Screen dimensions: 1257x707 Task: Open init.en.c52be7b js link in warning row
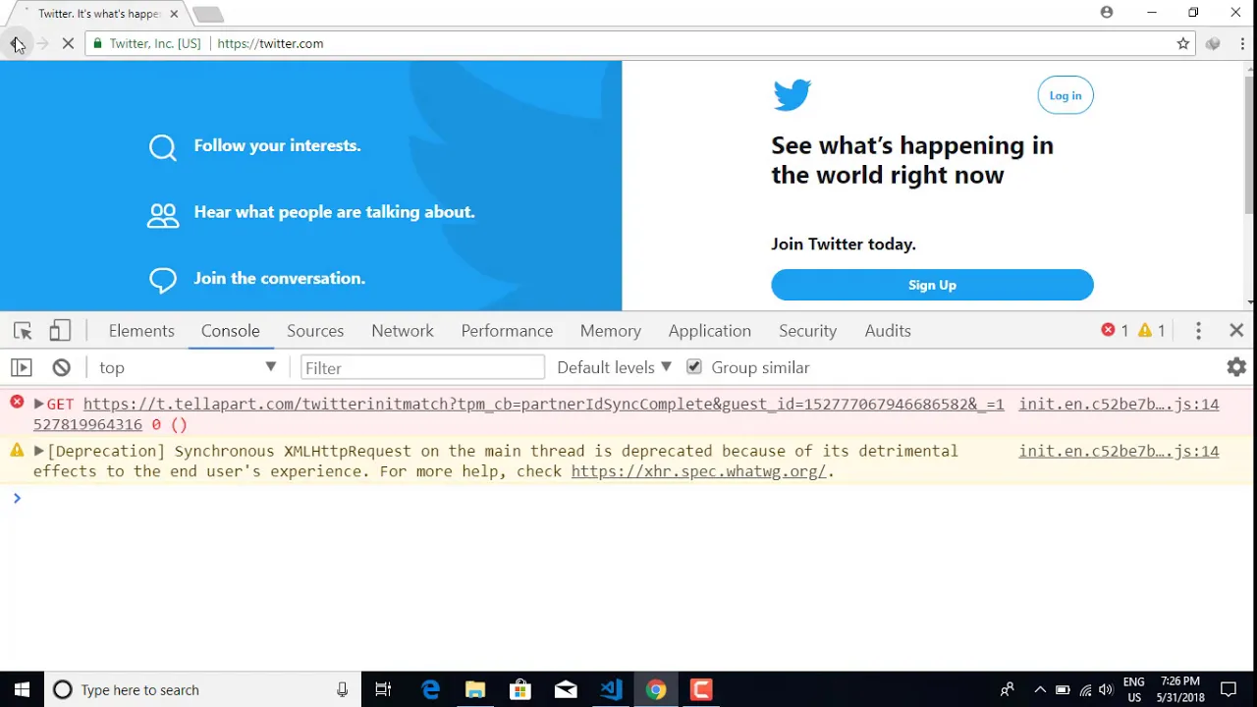1119,451
